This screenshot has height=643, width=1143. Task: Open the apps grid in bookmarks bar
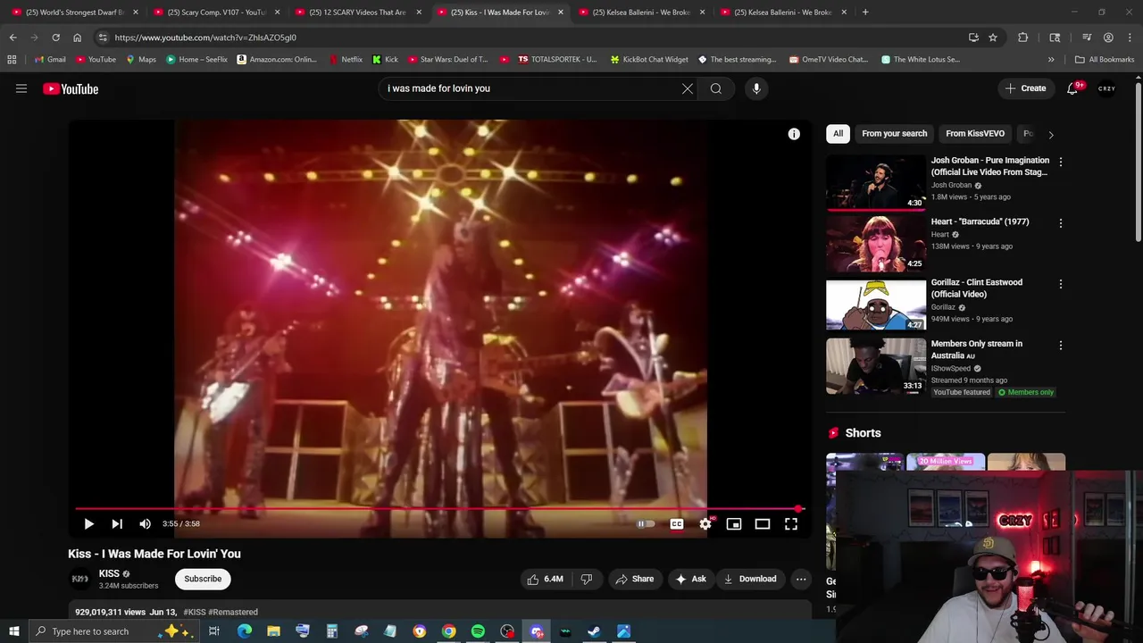12,60
